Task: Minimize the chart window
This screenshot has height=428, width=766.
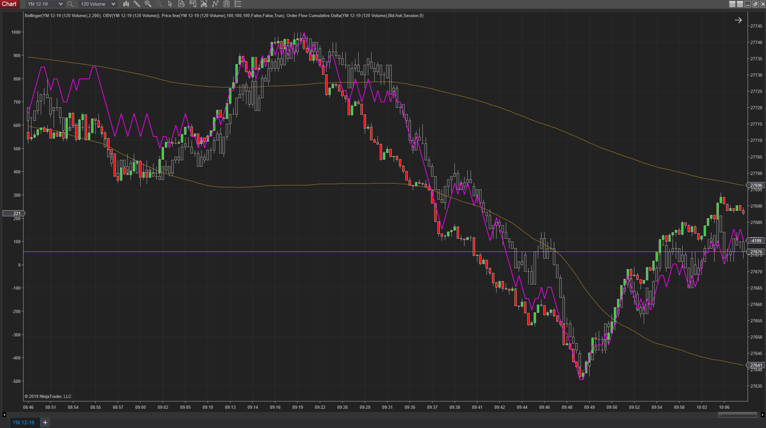Action: [748, 4]
